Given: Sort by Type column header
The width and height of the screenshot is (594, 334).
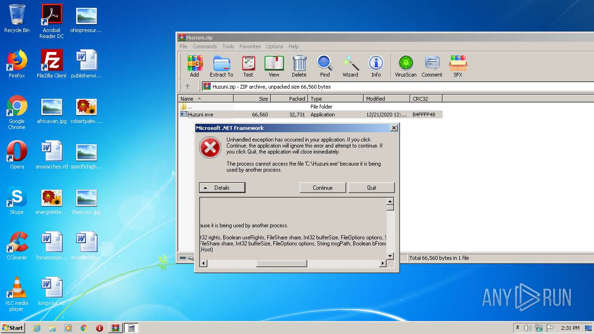Looking at the screenshot, I should click(x=336, y=98).
